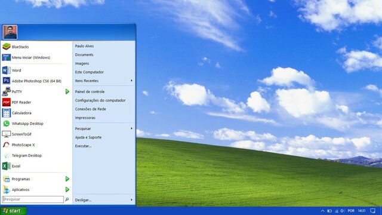Click the volume speaker tray icon
Image resolution: width=382 pixels, height=215 pixels.
click(x=342, y=211)
